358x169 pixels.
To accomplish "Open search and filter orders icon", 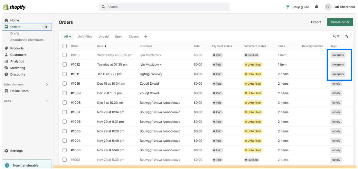I will tap(336, 37).
